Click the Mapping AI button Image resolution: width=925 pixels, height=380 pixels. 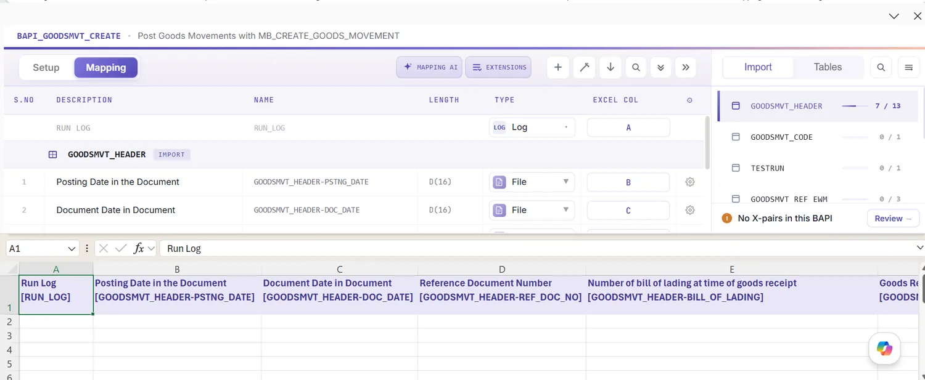point(430,68)
